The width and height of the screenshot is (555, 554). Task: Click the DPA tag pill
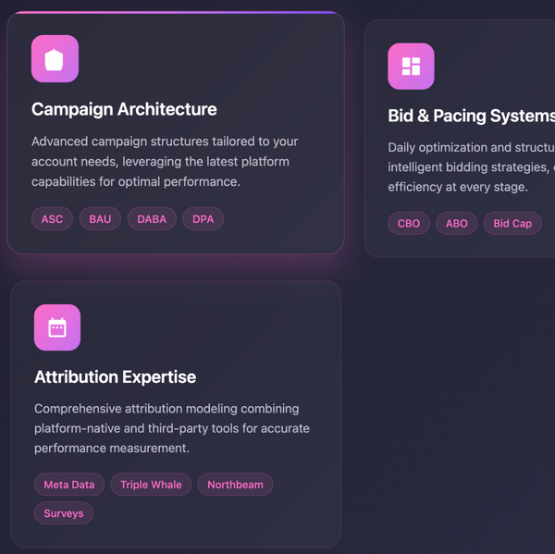tap(203, 219)
